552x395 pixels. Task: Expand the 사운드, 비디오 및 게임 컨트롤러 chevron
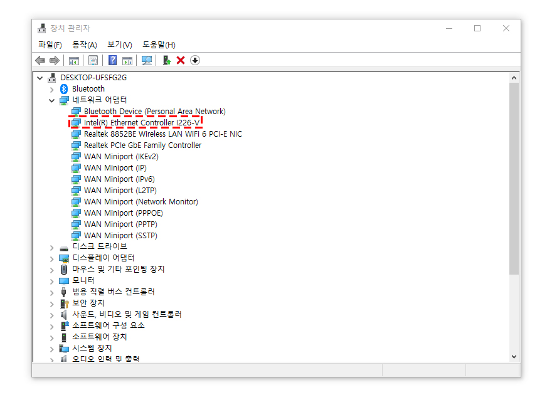[x=51, y=315]
